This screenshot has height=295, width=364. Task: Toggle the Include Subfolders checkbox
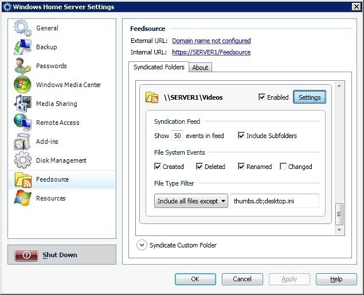point(241,135)
